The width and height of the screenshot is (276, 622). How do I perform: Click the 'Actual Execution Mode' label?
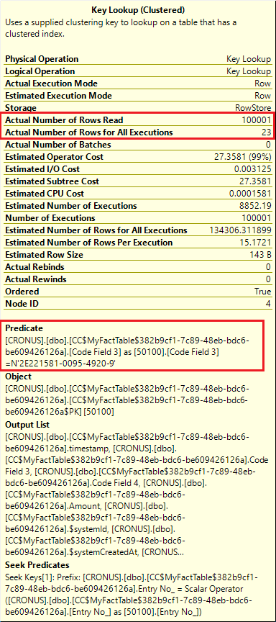(x=51, y=84)
